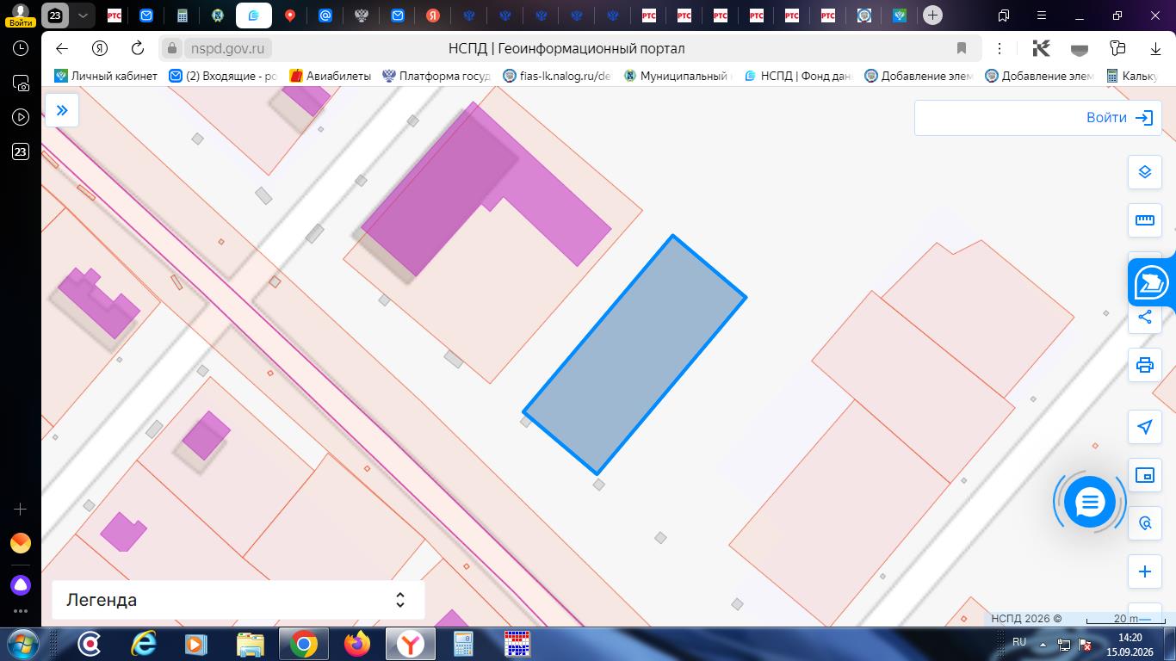Open the chat assistant bubble

pyautogui.click(x=1089, y=502)
